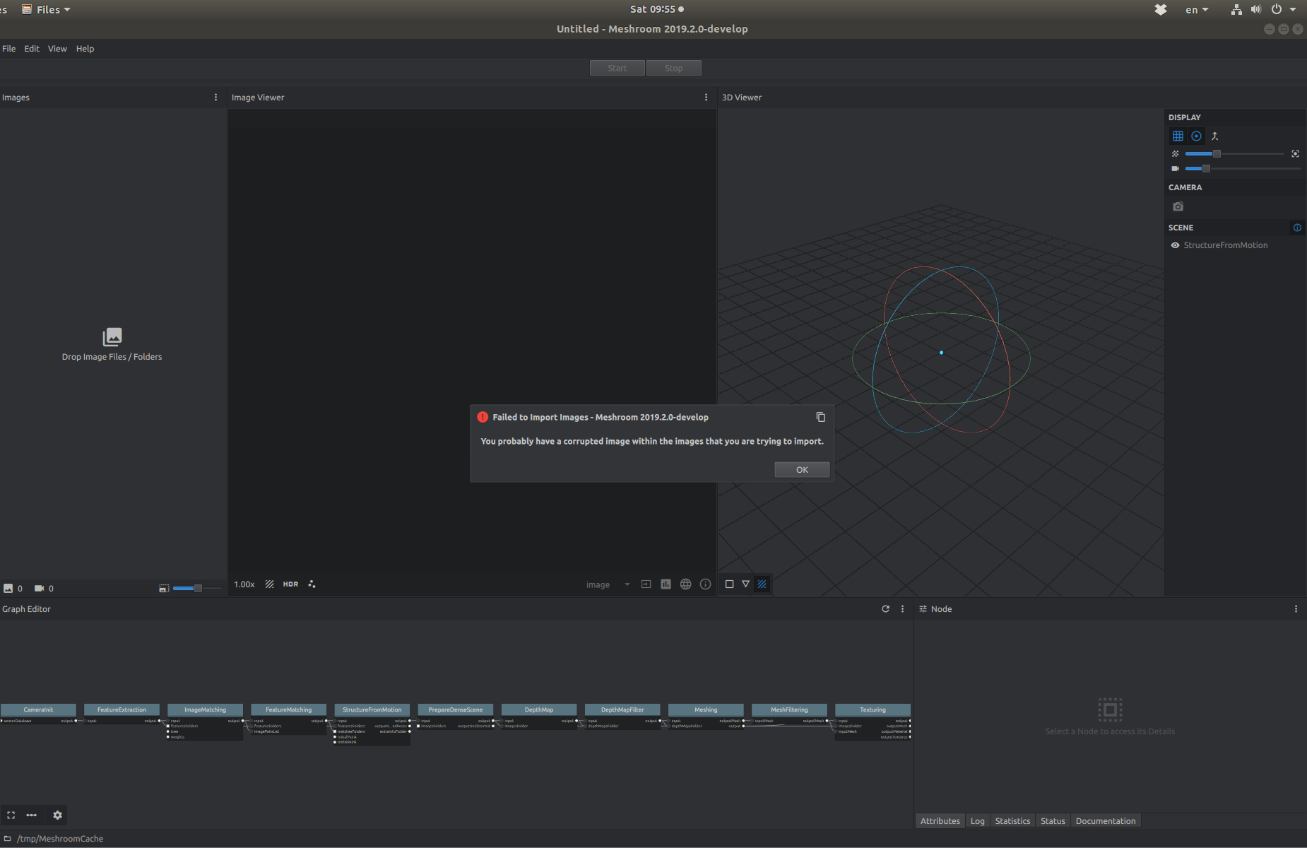The image size is (1307, 848).
Task: Toggle the features display scatter icon
Action: (312, 584)
